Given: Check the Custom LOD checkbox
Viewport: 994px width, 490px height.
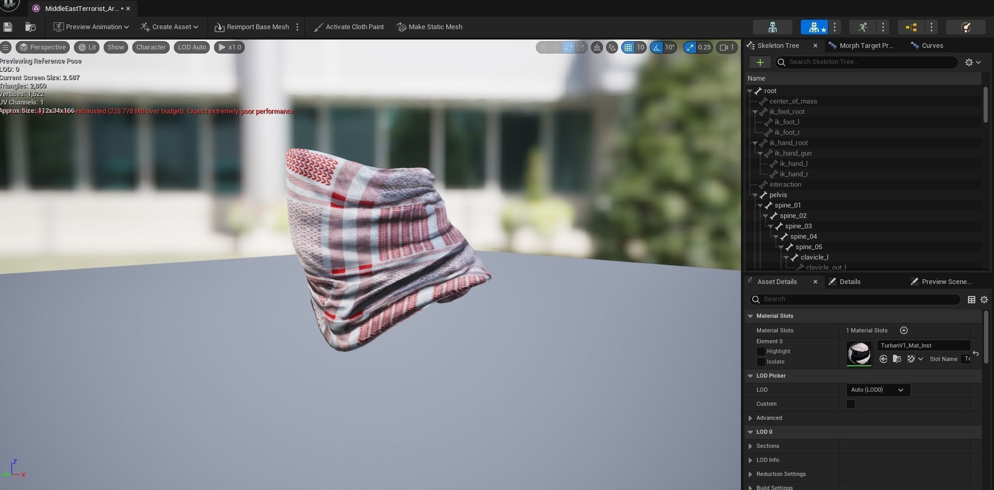Looking at the screenshot, I should click(851, 404).
